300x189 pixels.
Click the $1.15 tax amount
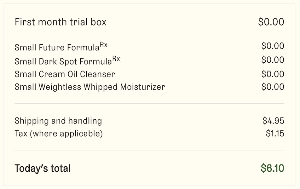(x=275, y=133)
